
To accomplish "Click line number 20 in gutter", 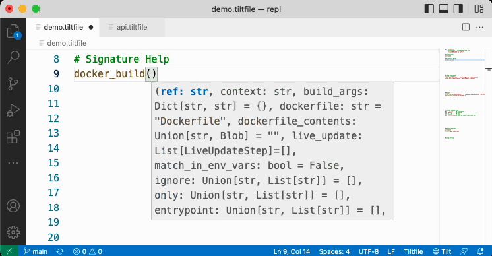I will [x=53, y=237].
